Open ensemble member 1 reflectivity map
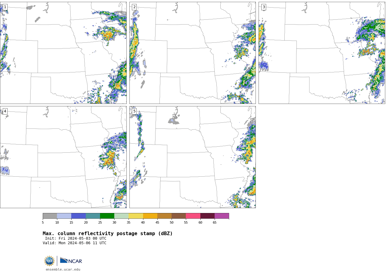The width and height of the screenshot is (388, 273). pyautogui.click(x=63, y=53)
